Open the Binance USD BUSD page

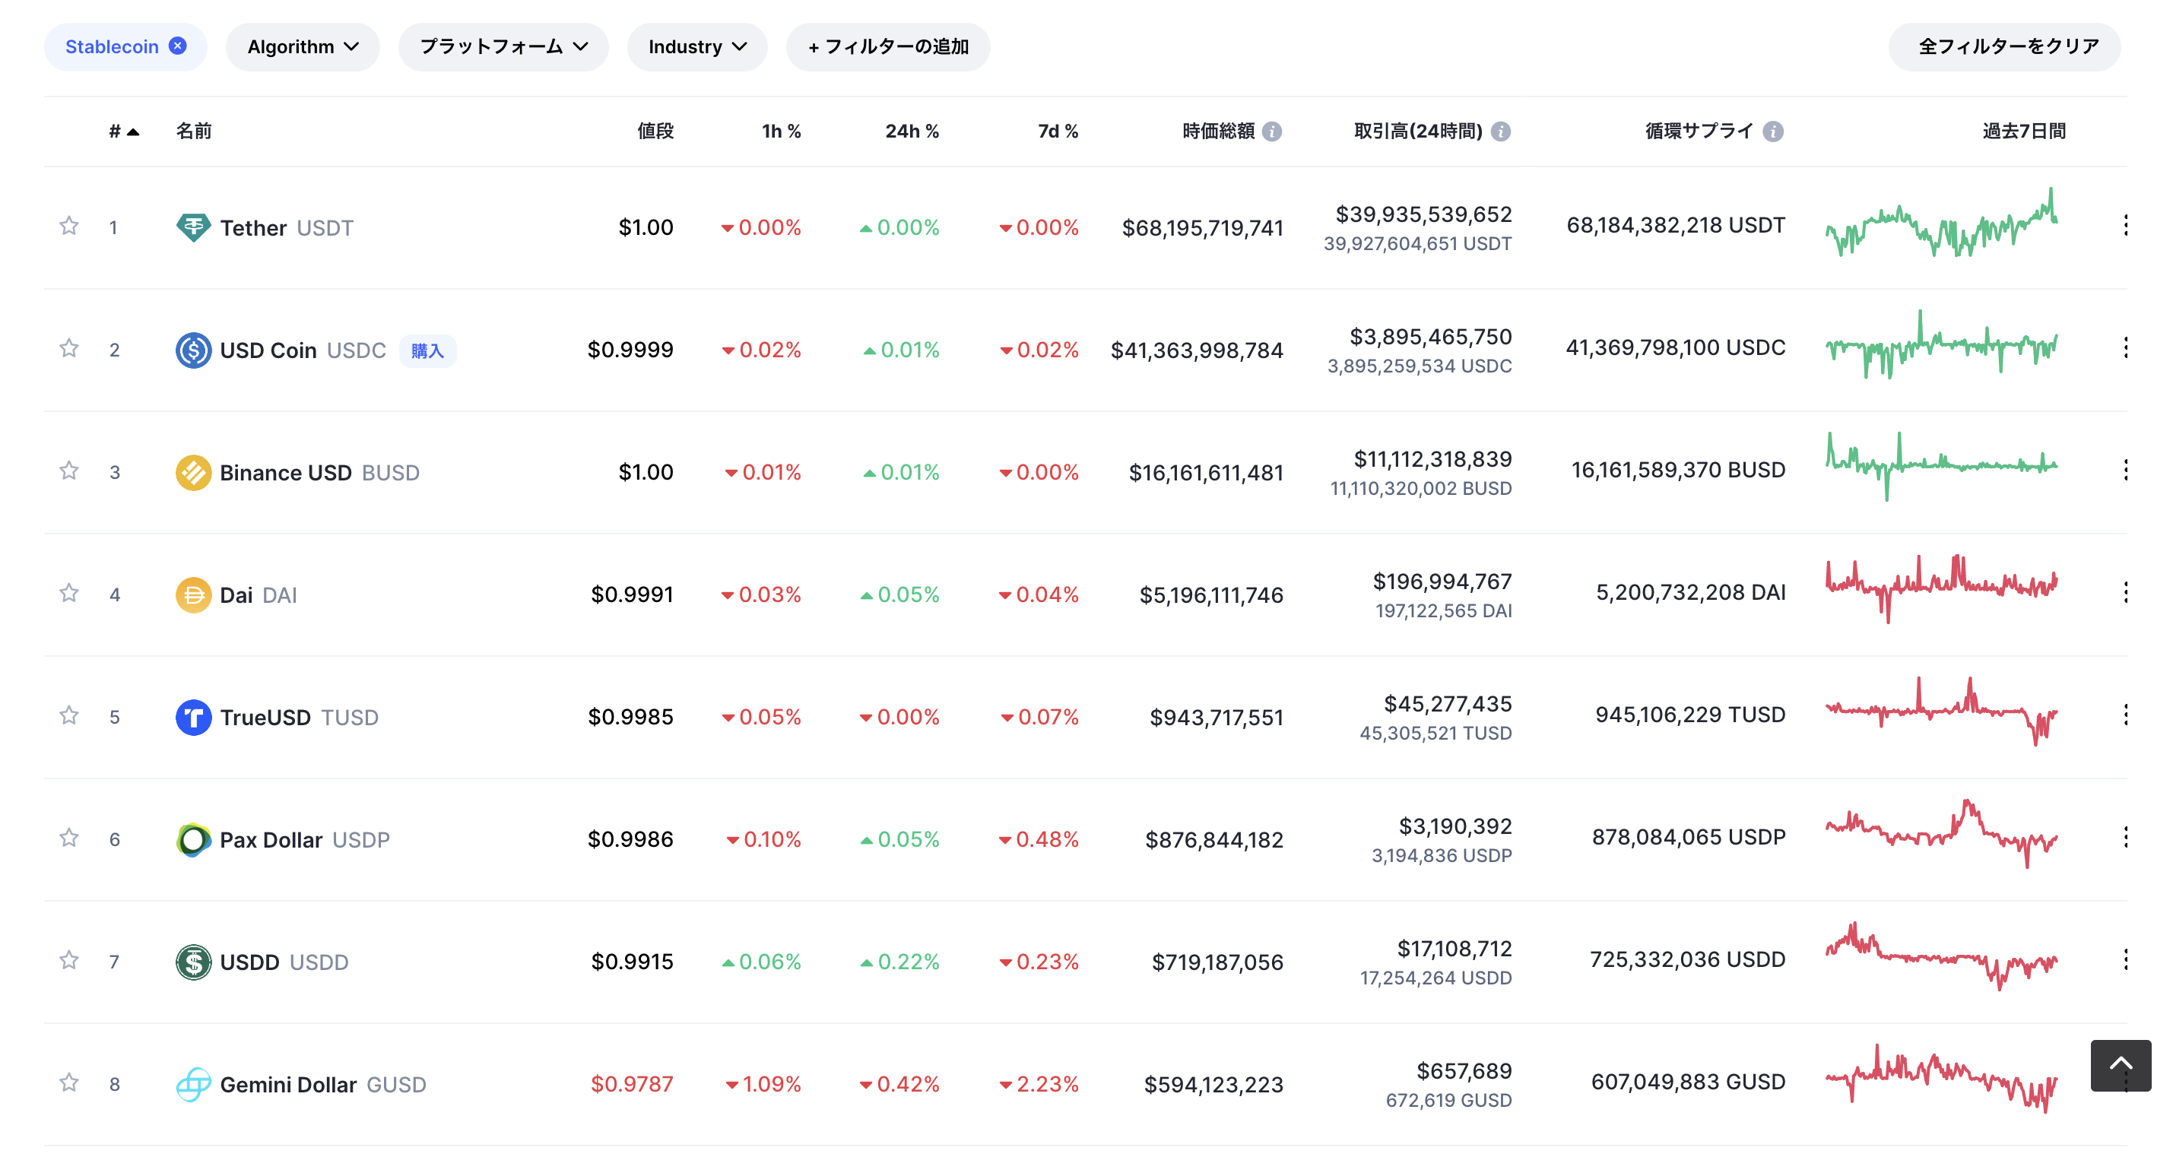click(319, 472)
